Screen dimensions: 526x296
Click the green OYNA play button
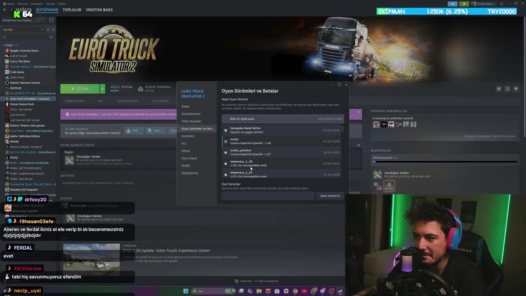(80, 89)
